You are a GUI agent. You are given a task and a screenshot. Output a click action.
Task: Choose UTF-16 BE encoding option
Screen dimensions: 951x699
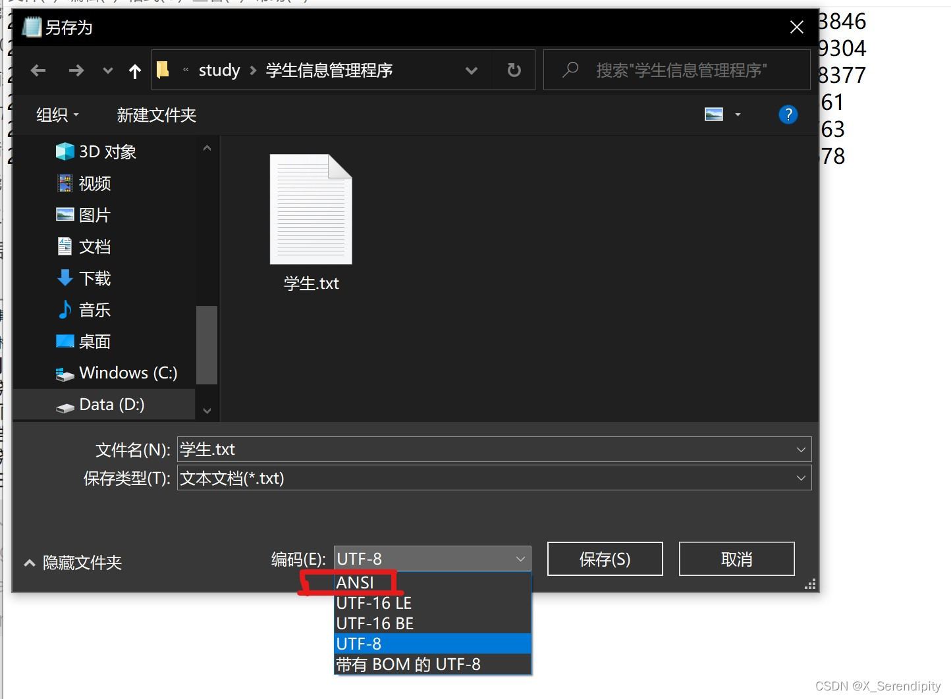(433, 623)
